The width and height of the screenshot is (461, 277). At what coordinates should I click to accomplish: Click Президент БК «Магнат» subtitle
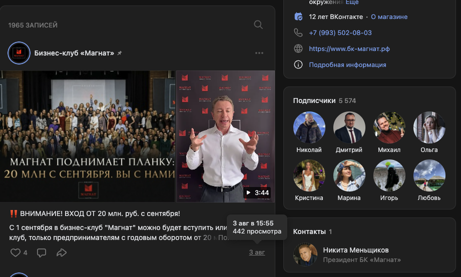point(362,260)
